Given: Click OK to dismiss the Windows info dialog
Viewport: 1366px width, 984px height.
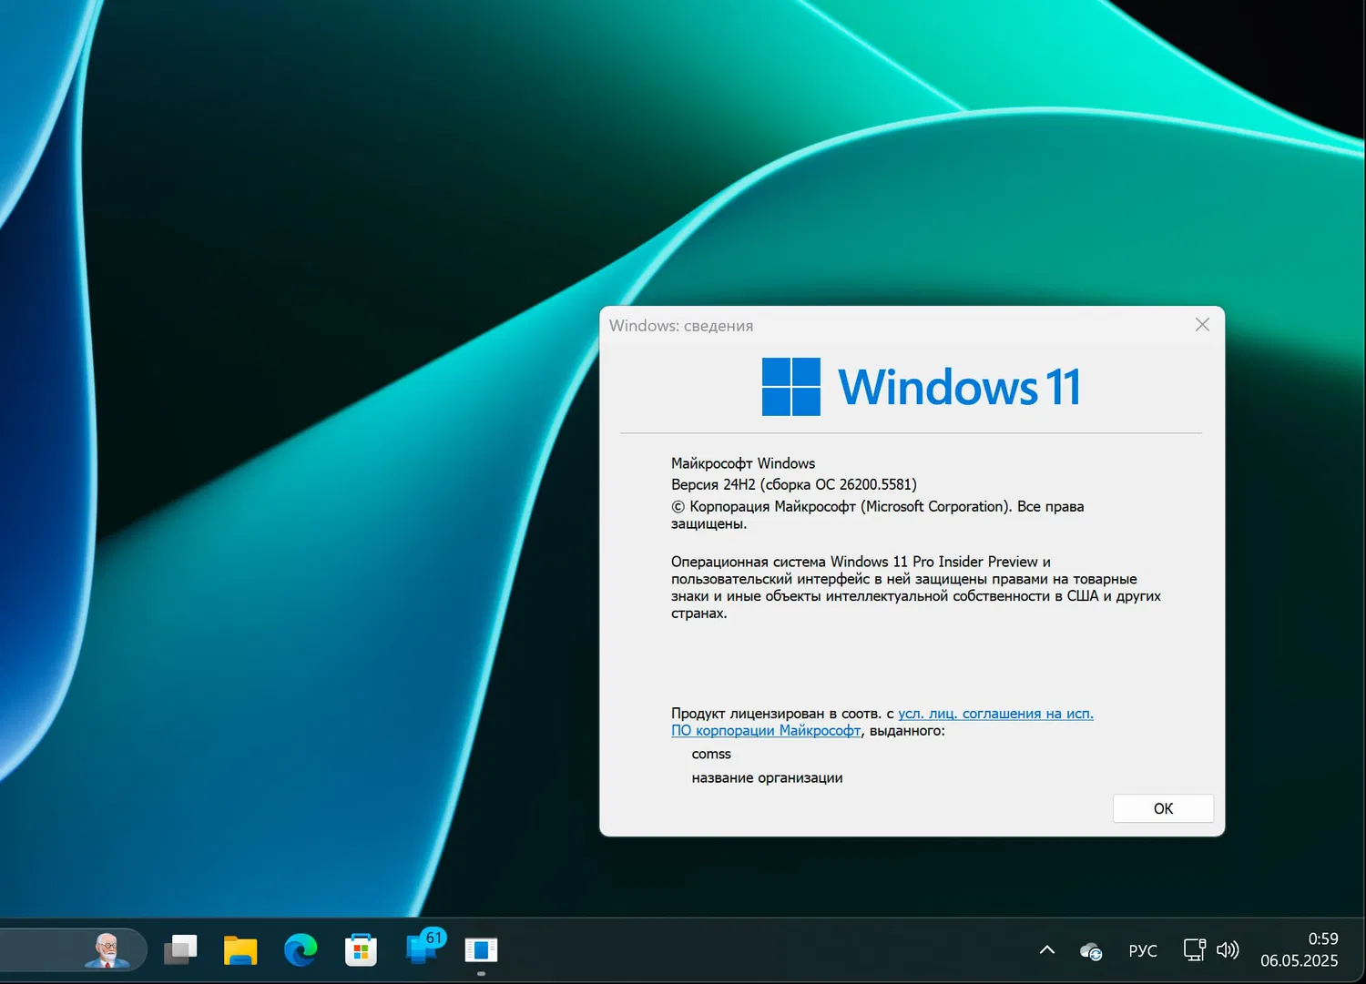Looking at the screenshot, I should click(1163, 808).
